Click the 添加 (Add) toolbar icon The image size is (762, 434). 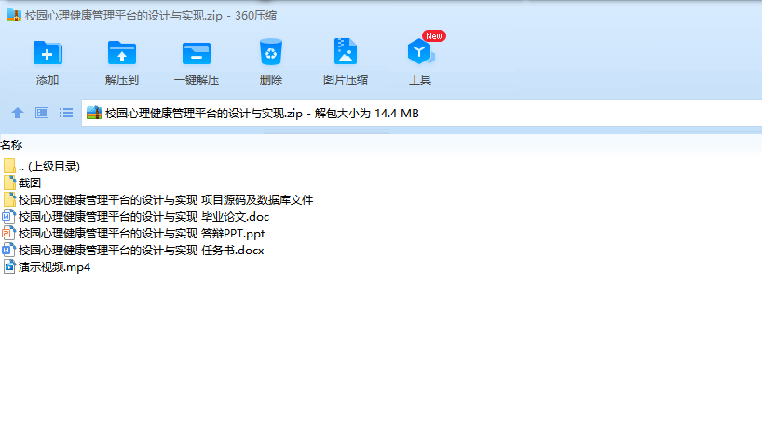tap(48, 53)
